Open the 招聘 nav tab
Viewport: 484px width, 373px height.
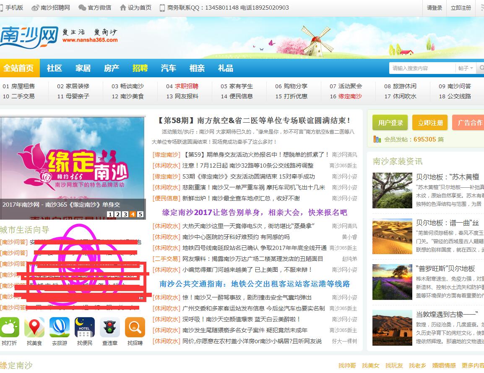[140, 68]
